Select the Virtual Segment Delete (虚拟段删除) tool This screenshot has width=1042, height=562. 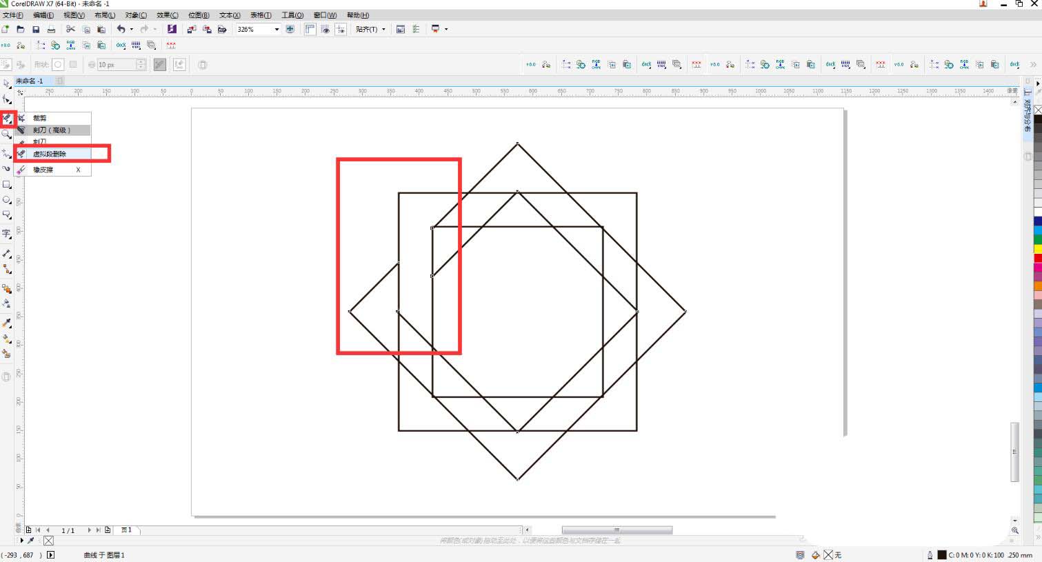point(50,154)
